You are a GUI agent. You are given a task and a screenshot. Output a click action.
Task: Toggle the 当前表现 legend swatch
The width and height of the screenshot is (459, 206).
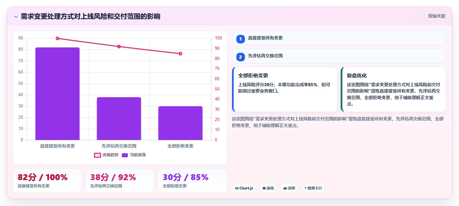125,155
